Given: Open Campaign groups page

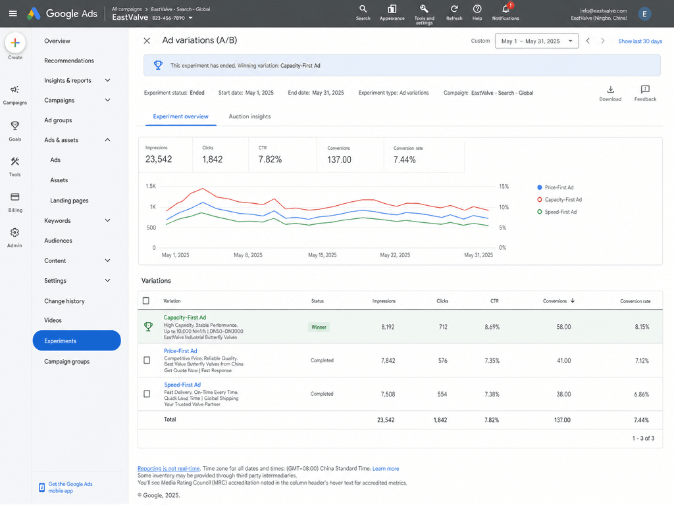Looking at the screenshot, I should [67, 362].
